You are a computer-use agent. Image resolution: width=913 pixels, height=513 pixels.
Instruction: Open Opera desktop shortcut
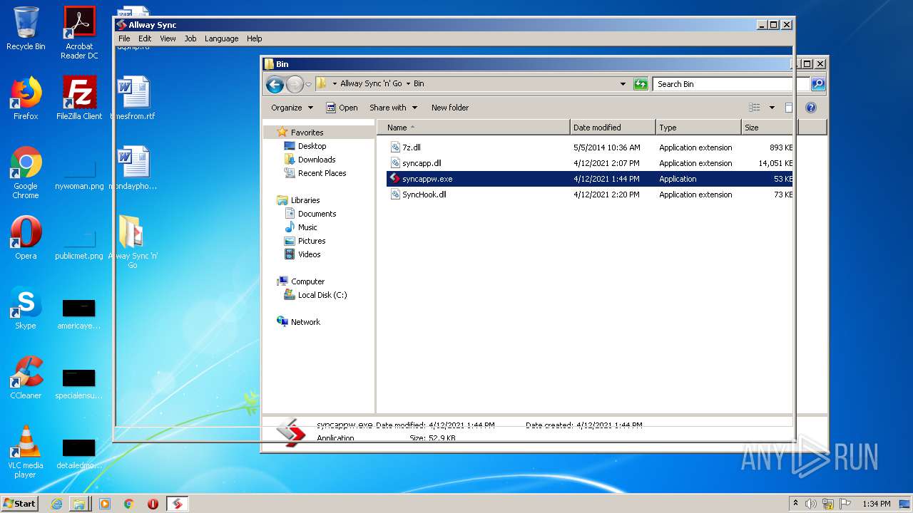[26, 238]
